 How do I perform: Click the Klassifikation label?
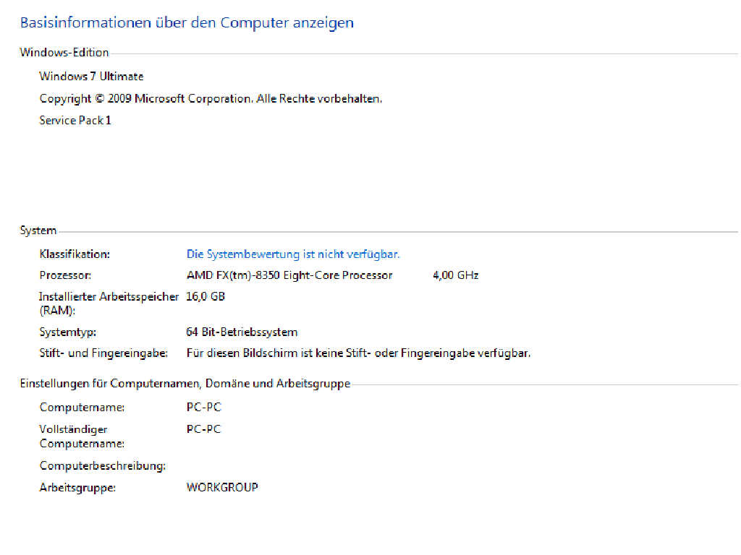point(75,254)
